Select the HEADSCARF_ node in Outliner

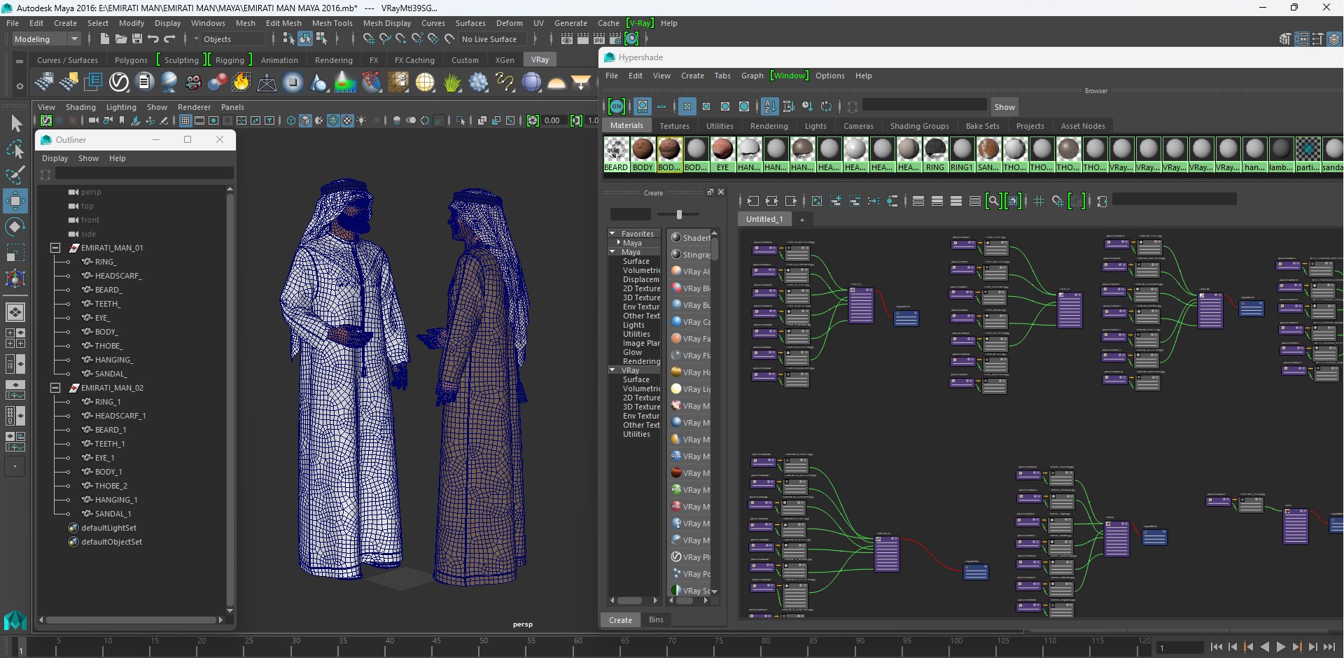[118, 276]
